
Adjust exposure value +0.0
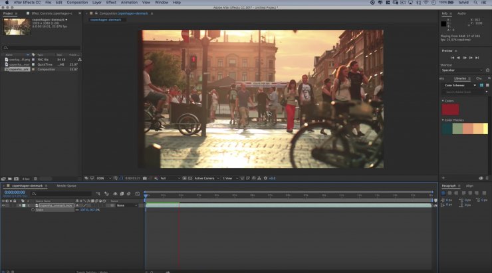[x=272, y=178]
